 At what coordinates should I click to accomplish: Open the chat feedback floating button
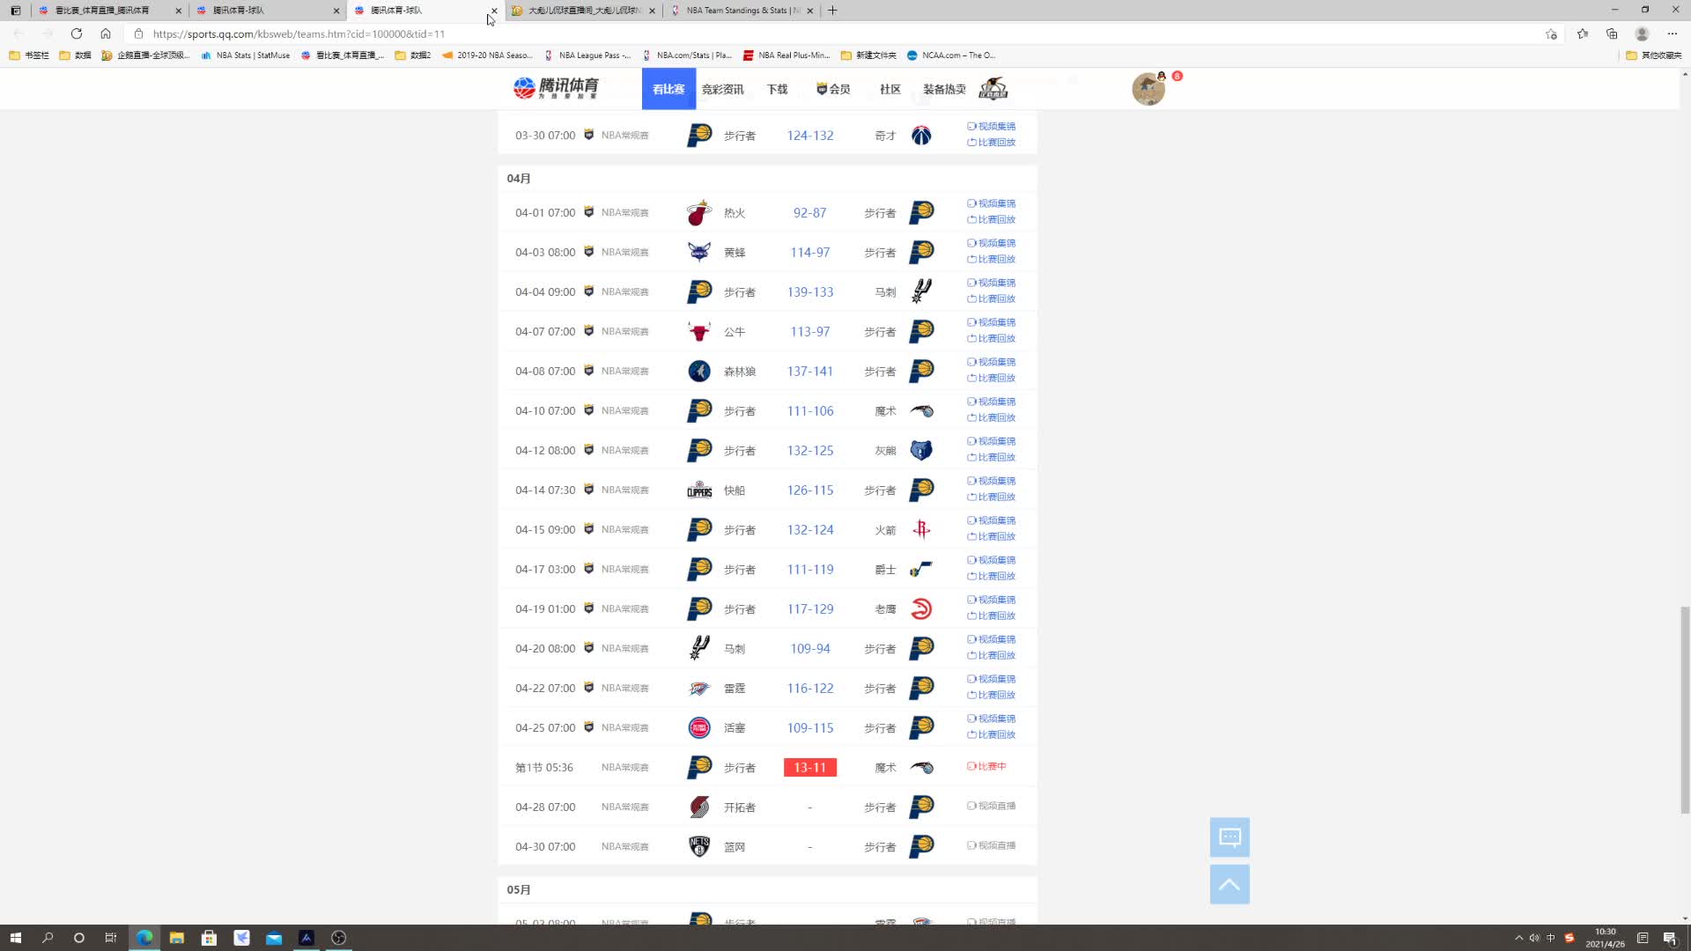[1229, 837]
